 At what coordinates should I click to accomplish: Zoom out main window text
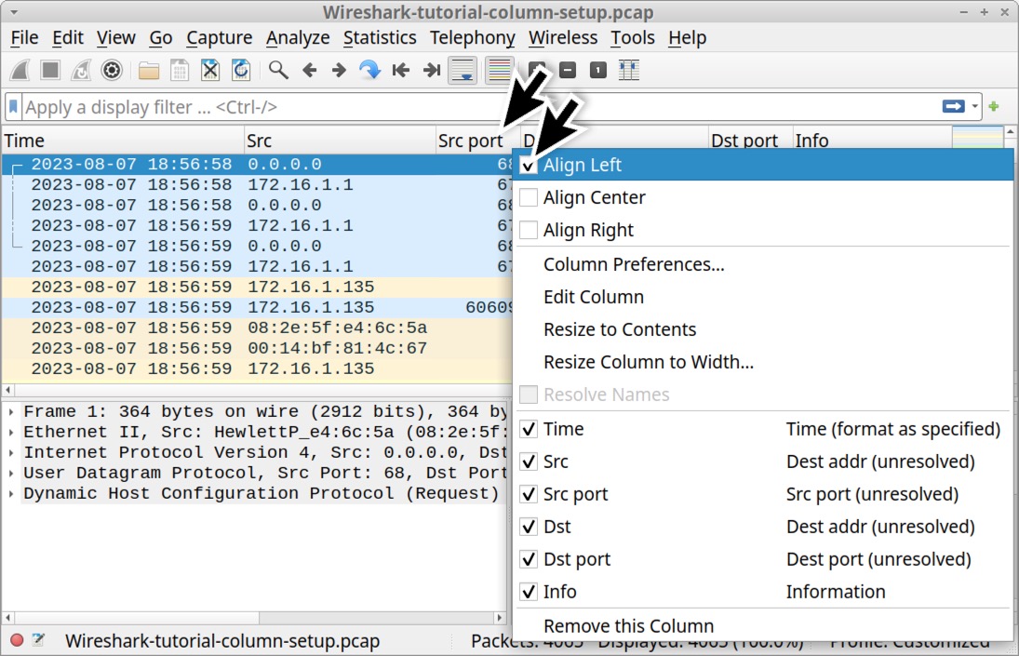(568, 70)
